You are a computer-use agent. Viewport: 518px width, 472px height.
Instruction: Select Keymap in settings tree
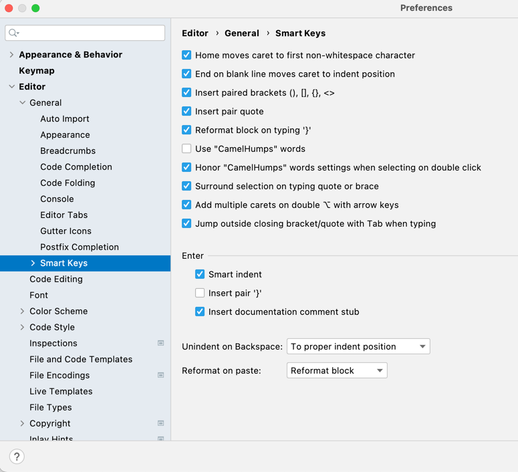[37, 70]
